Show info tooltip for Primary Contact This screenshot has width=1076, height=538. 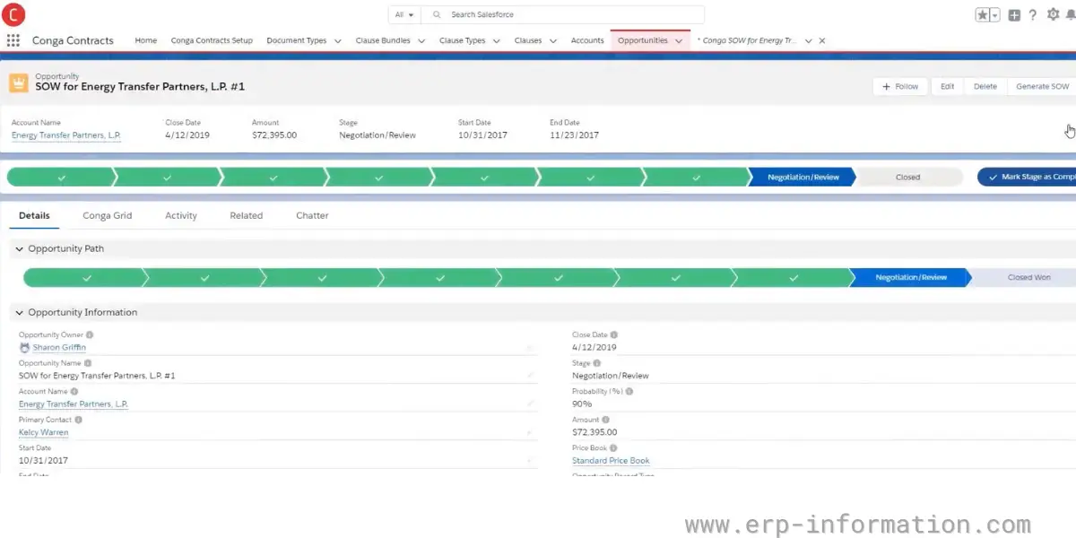79,420
